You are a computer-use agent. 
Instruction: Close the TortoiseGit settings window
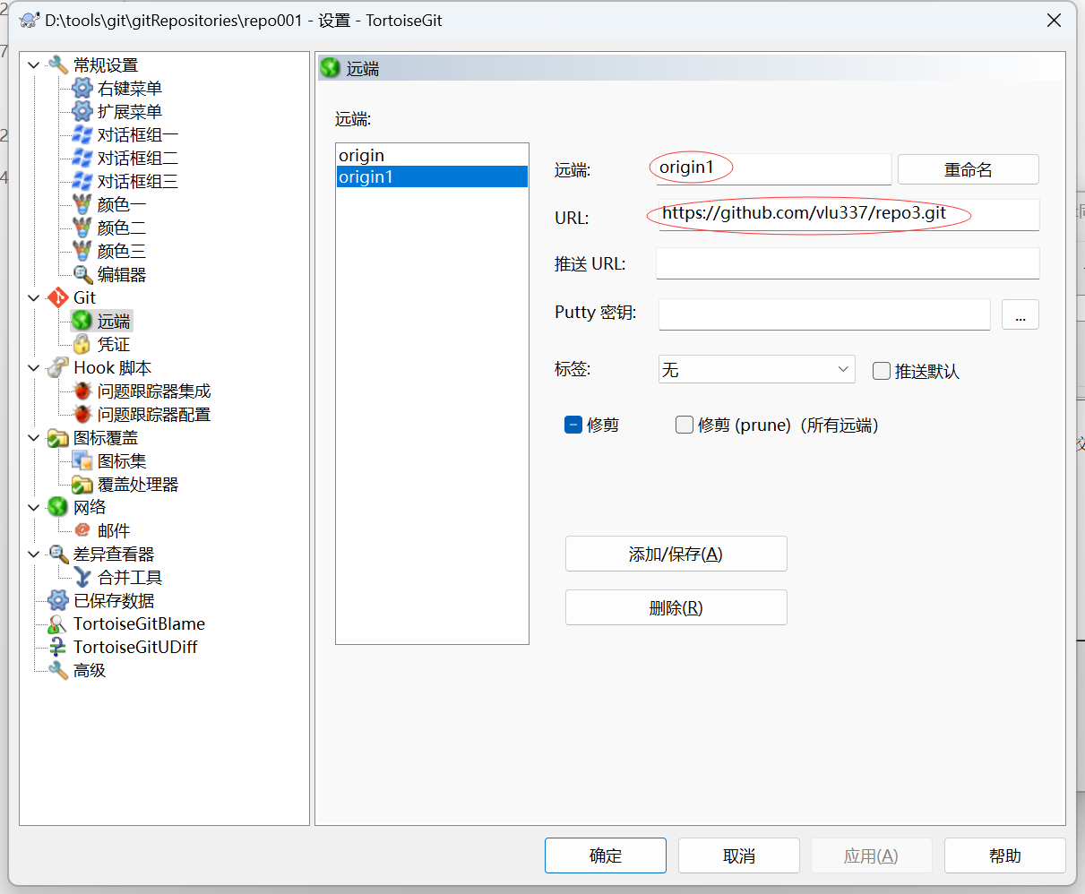(x=1054, y=20)
